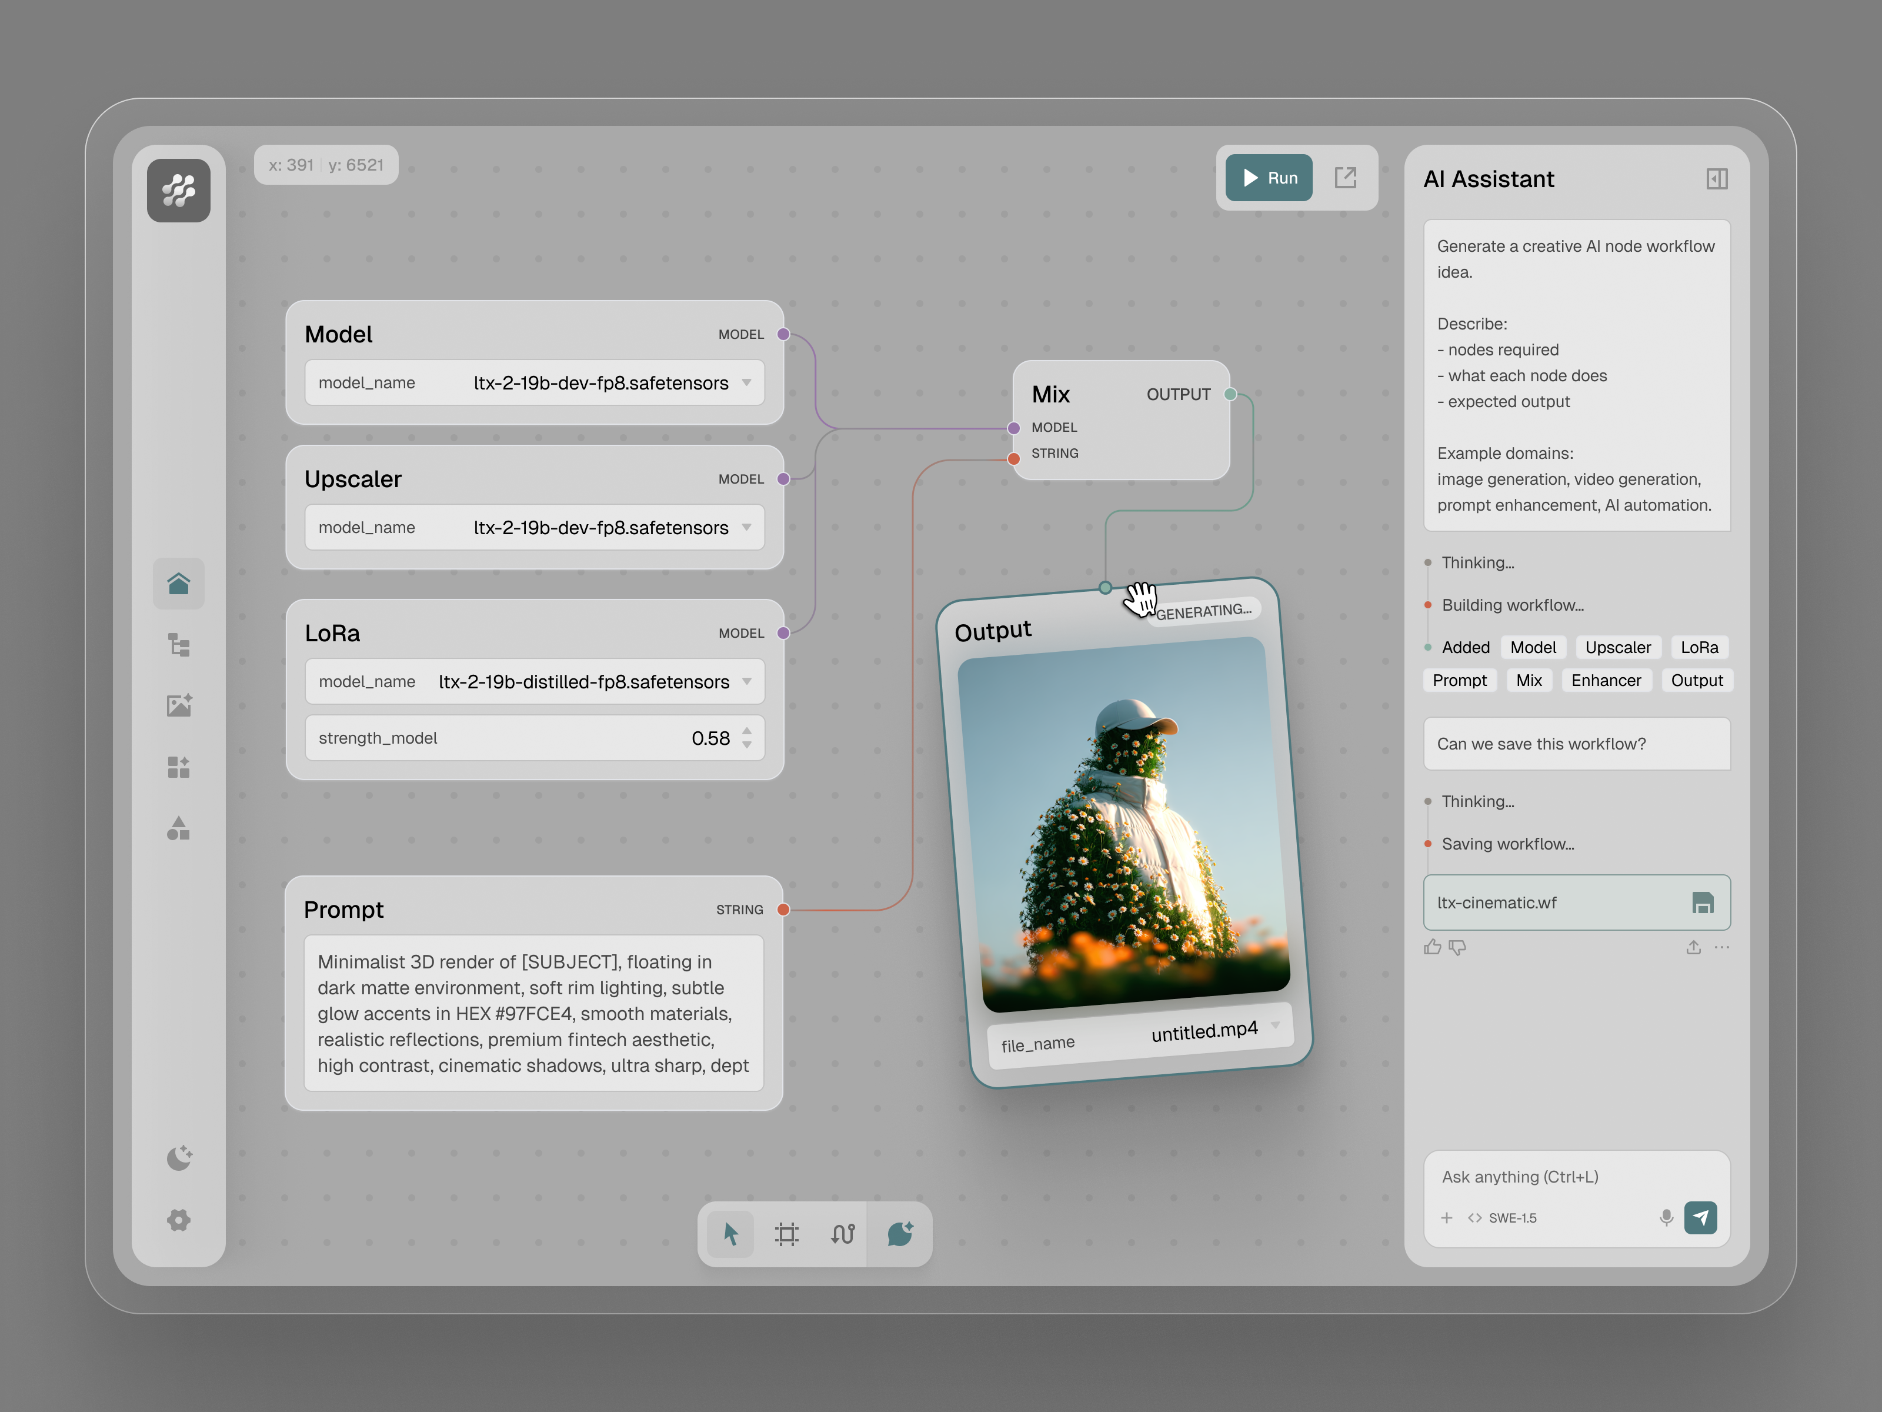
Task: Select the Home tab in sidebar
Action: (179, 583)
